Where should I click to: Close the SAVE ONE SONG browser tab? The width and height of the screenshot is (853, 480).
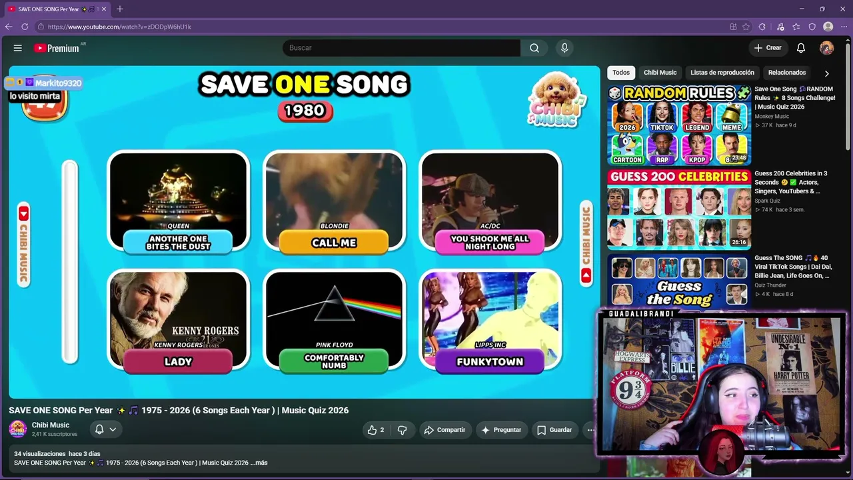click(x=104, y=9)
